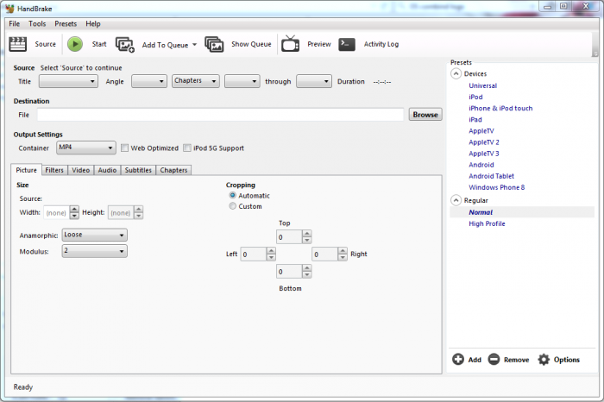Collapse the Regular presets group

456,200
